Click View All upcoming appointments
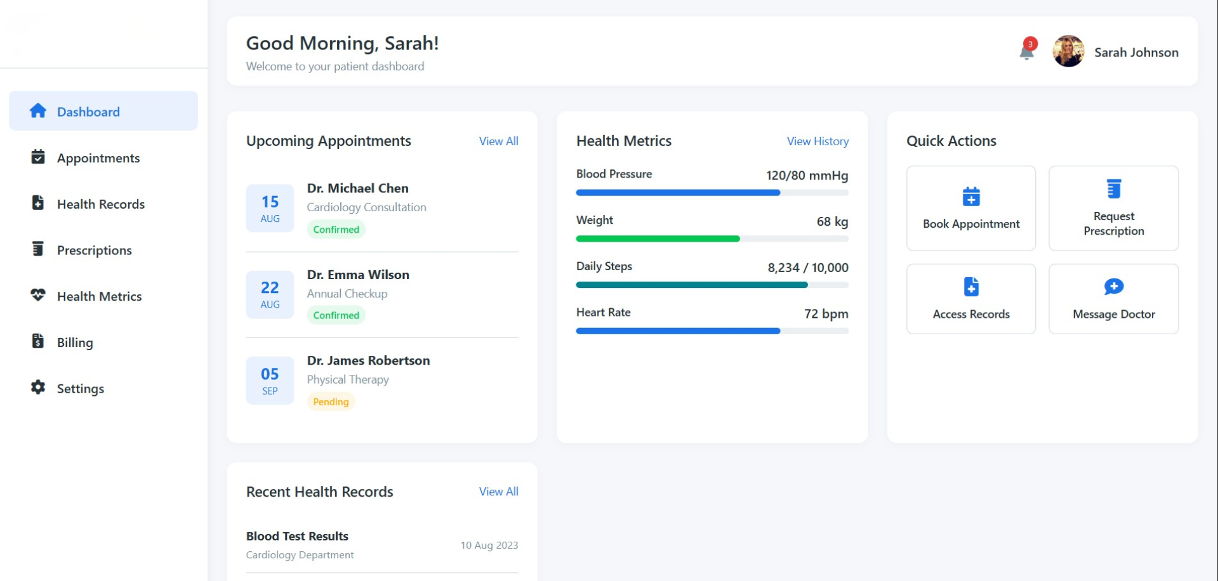The width and height of the screenshot is (1218, 581). tap(498, 141)
